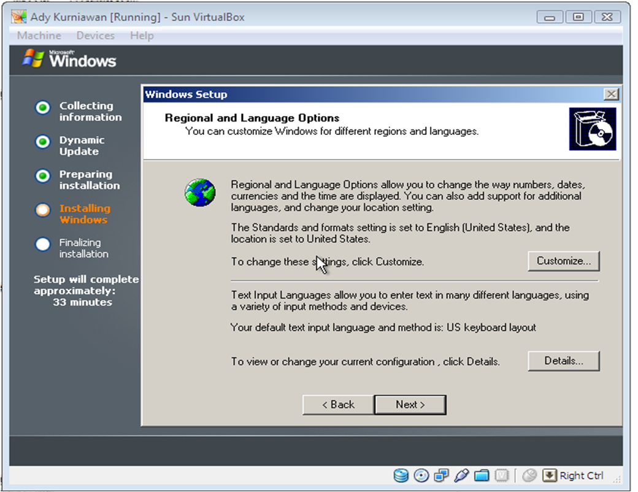The width and height of the screenshot is (638, 492).
Task: Go to the Next setup page
Action: coord(410,405)
